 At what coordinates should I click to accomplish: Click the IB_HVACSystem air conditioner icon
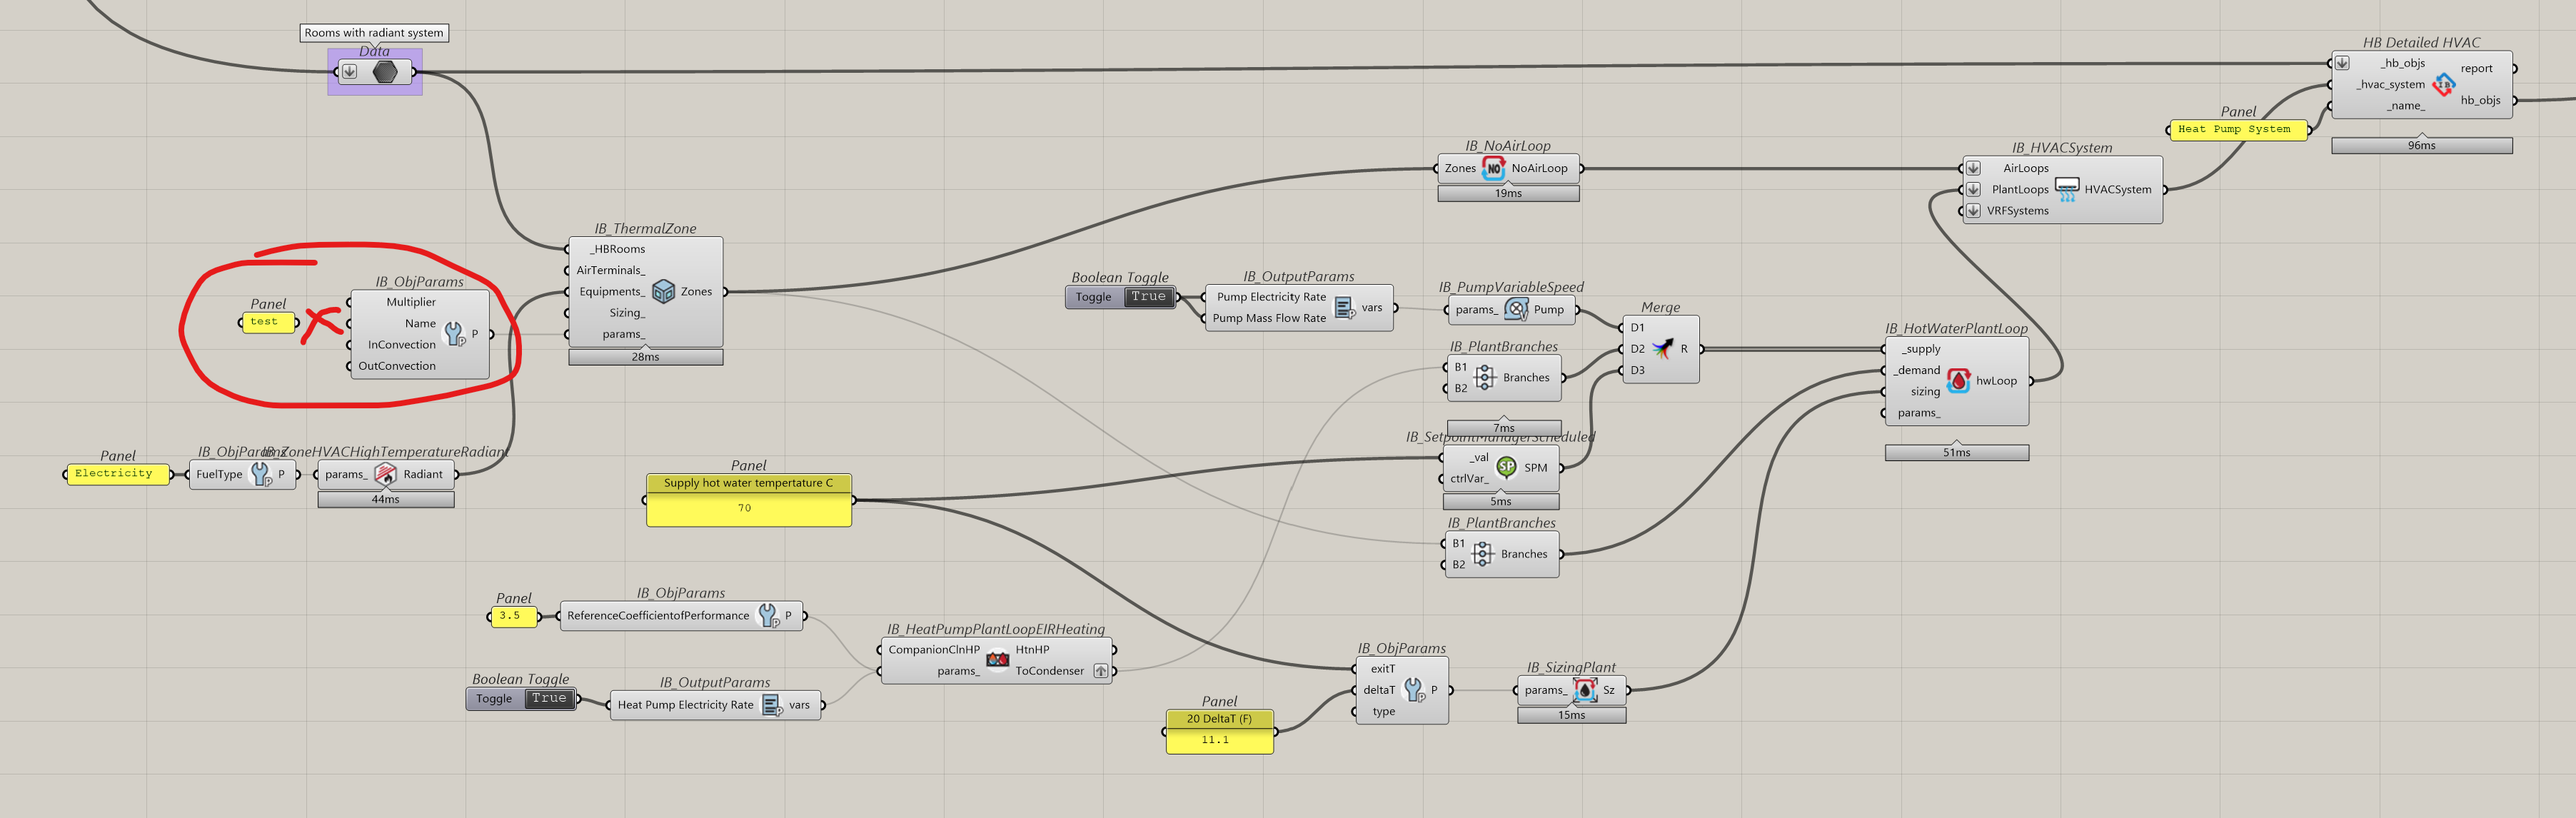click(x=2067, y=189)
